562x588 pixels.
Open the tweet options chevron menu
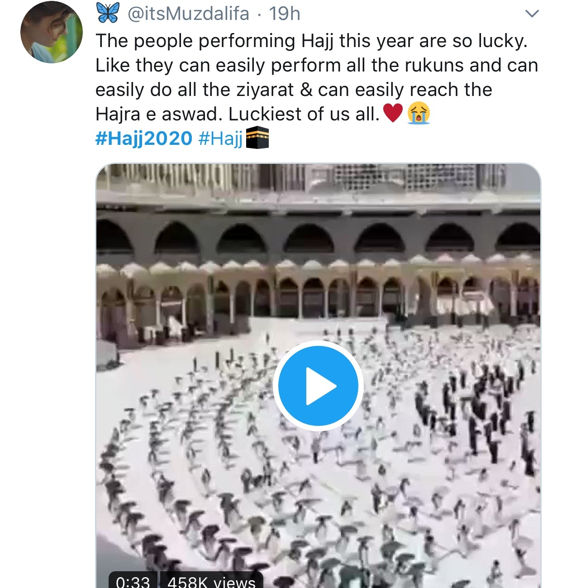532,14
